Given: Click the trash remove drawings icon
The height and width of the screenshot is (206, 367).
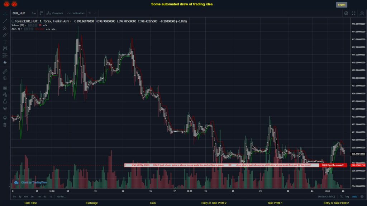Looking at the screenshot, I should pos(5,125).
